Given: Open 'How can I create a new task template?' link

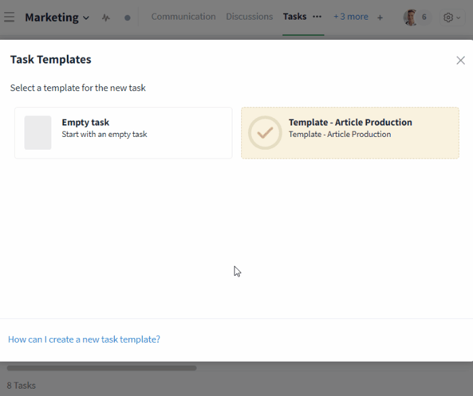Looking at the screenshot, I should [x=84, y=339].
